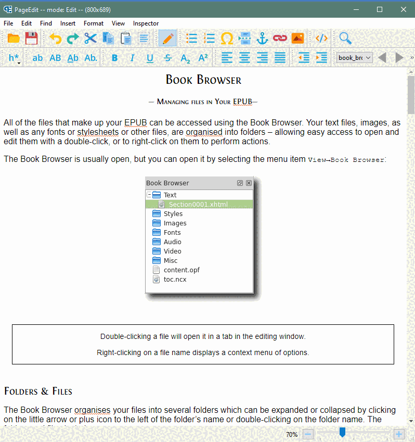Toggle Edit mode pencil button
Screen dimensions: 415x442
point(167,38)
